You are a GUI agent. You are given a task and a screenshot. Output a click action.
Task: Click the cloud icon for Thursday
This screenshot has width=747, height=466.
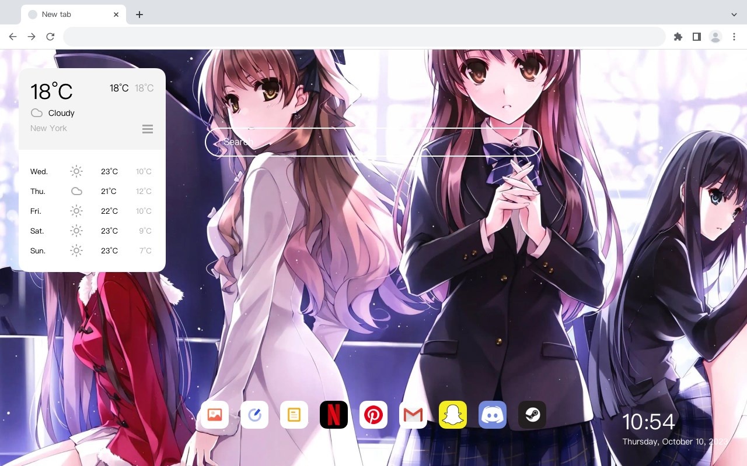point(76,191)
